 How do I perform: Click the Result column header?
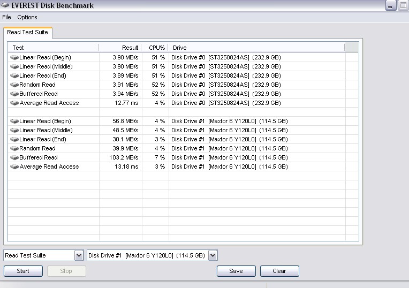click(x=120, y=48)
